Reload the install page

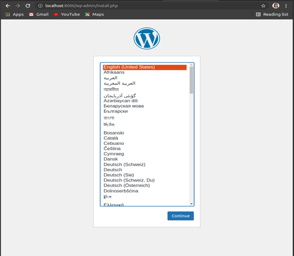tap(28, 6)
